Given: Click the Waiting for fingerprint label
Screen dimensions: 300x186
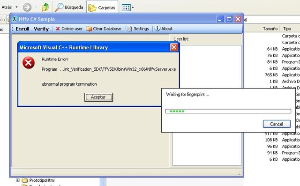Looking at the screenshot, I should point(187,95).
